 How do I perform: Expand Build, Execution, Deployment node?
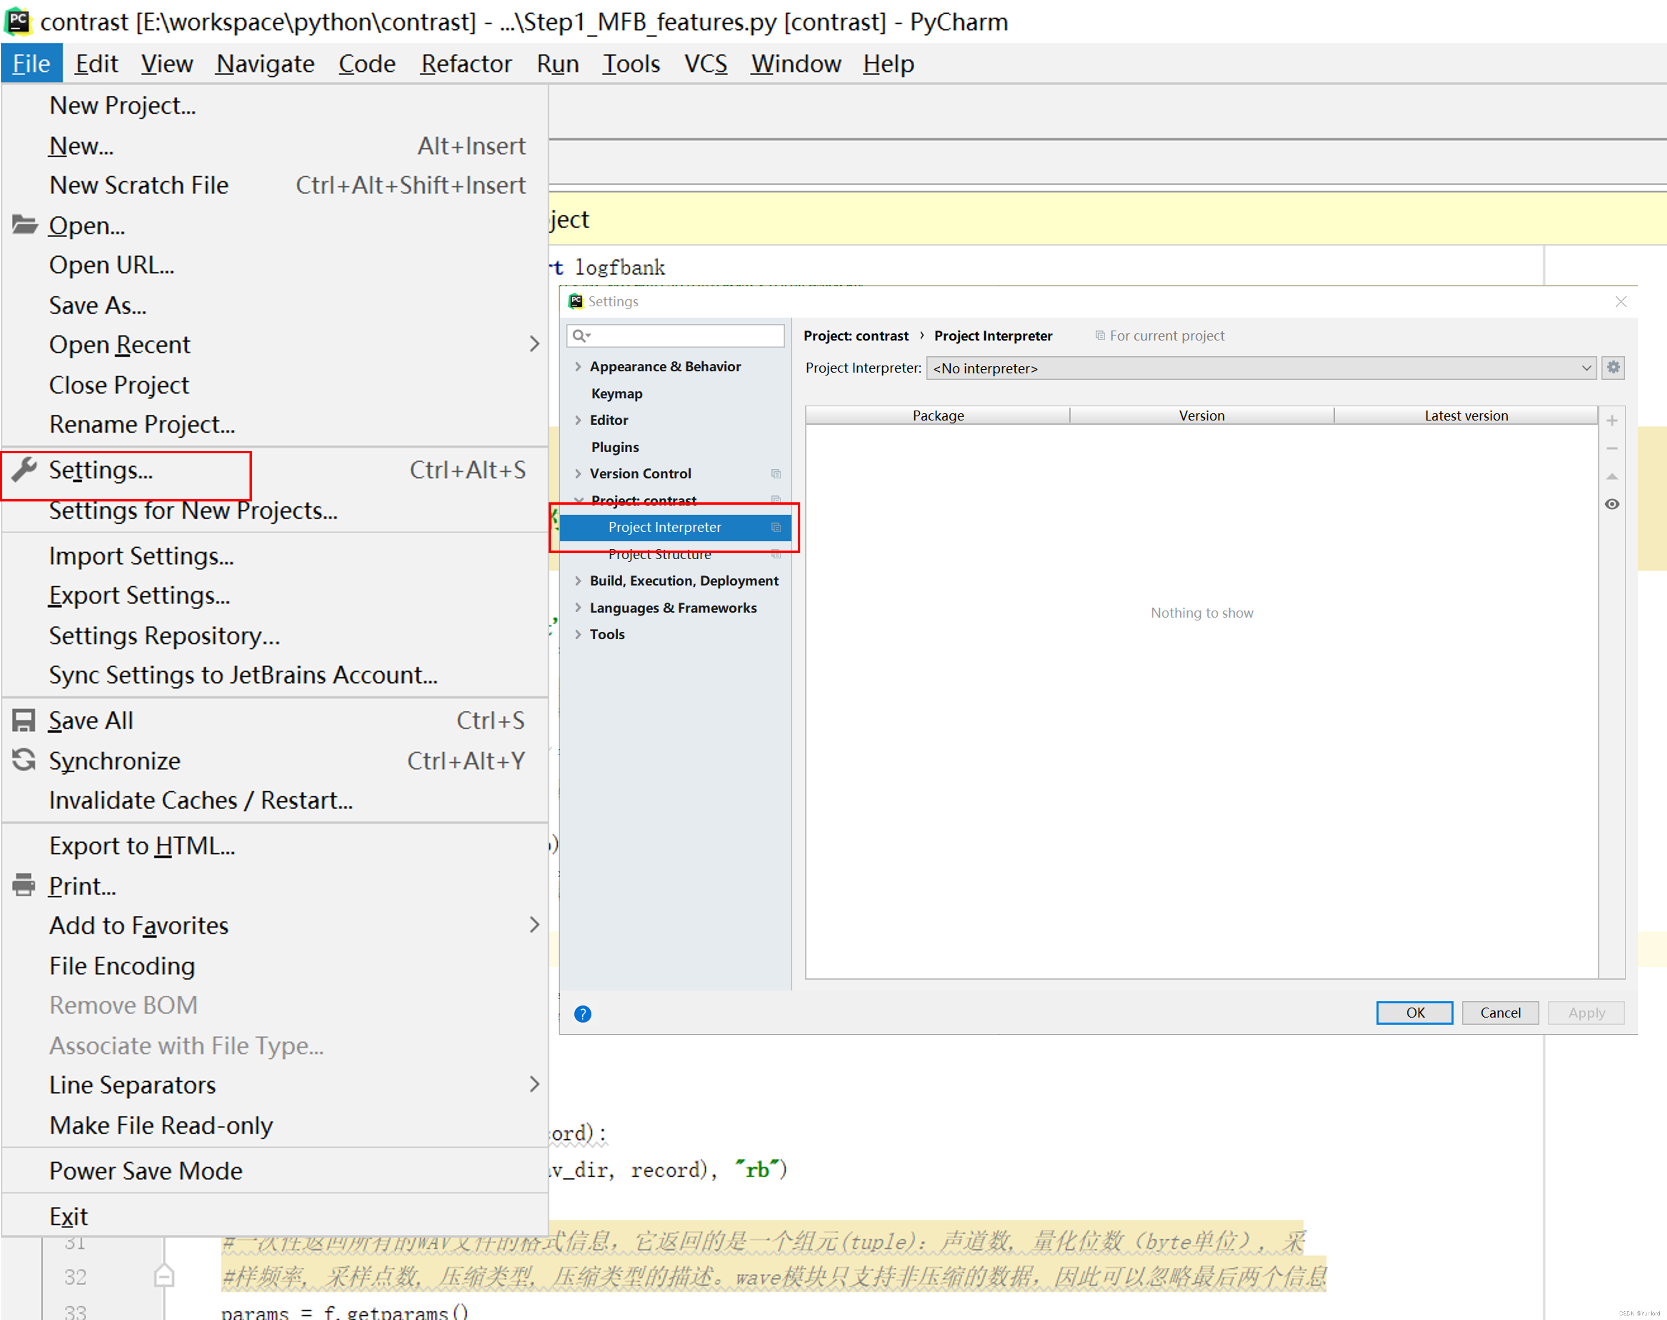point(578,581)
